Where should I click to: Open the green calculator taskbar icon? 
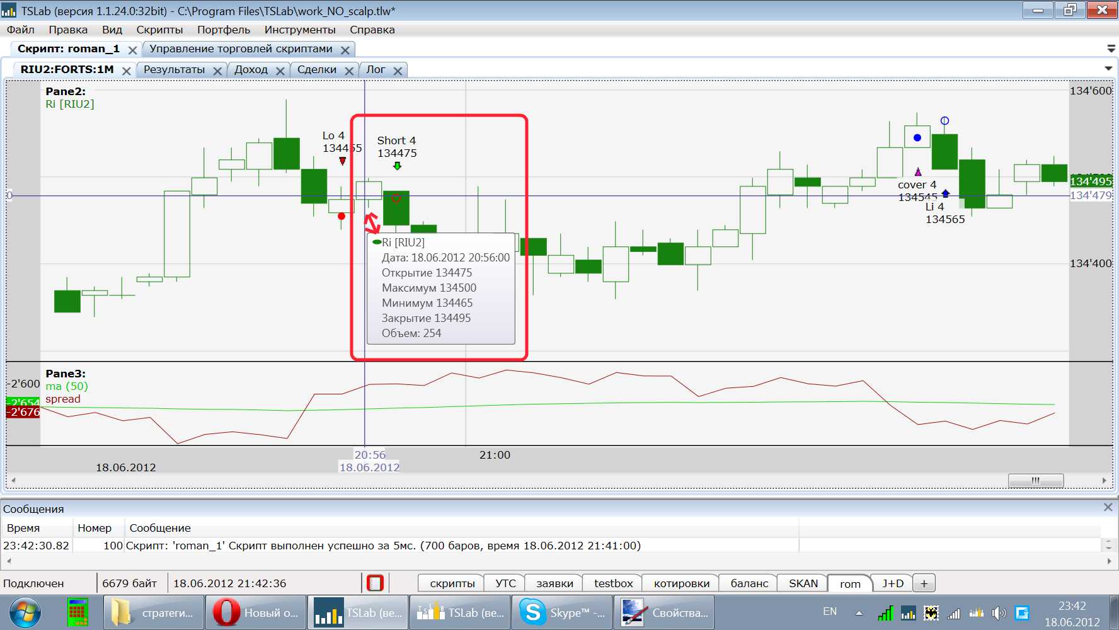77,612
